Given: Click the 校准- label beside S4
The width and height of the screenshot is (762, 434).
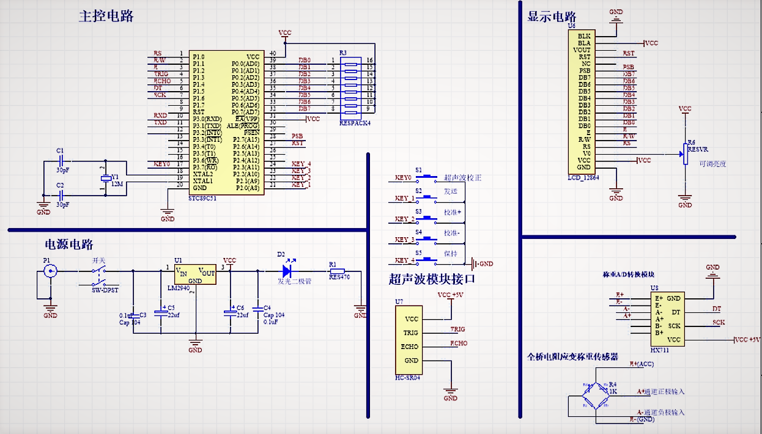Looking at the screenshot, I should tap(453, 233).
